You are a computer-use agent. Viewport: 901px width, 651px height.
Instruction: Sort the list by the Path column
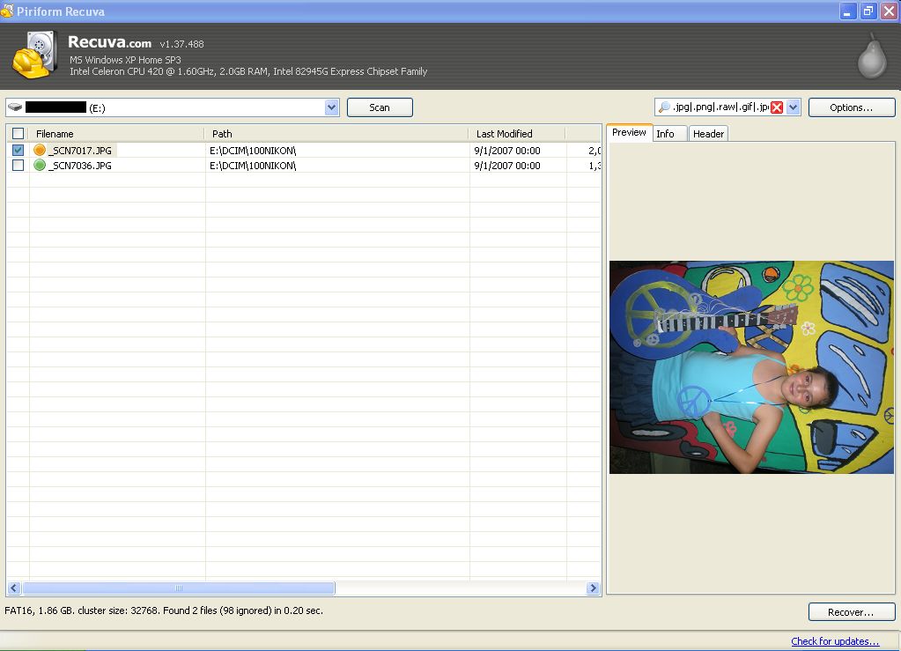click(x=336, y=134)
